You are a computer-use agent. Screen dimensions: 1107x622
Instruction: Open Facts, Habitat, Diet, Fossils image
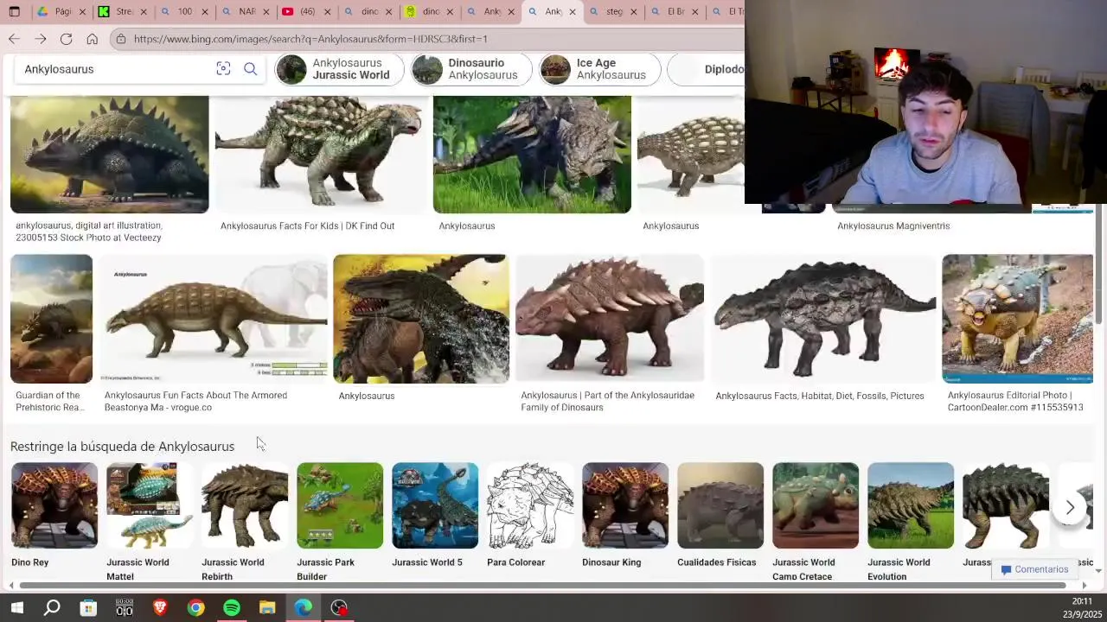[x=823, y=319]
